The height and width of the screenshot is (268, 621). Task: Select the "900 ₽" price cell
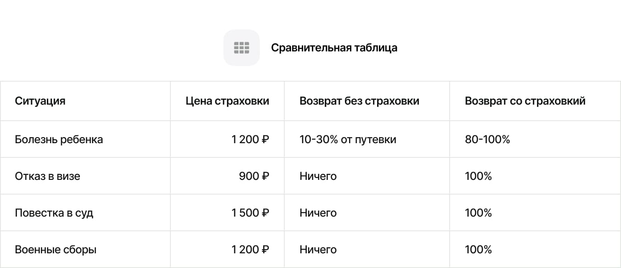click(x=254, y=176)
